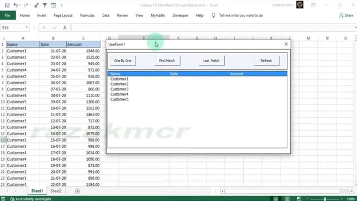Select row 16 header
Viewport: 357px width, 201px height.
(x=3, y=140)
